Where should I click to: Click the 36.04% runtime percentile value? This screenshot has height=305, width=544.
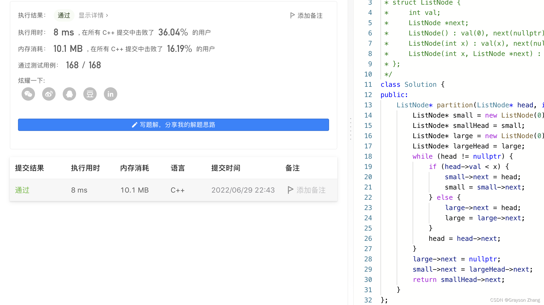pos(173,32)
